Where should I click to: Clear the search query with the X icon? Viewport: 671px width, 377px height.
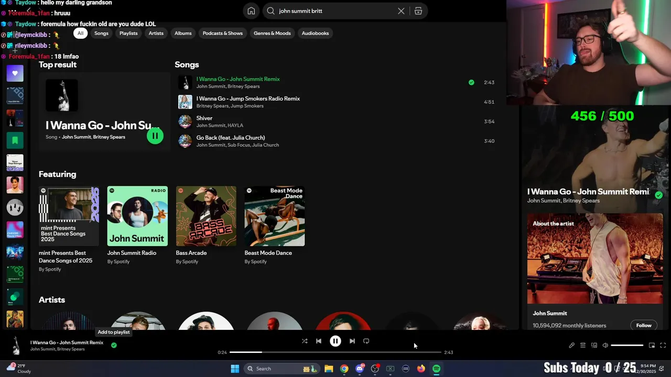click(401, 11)
